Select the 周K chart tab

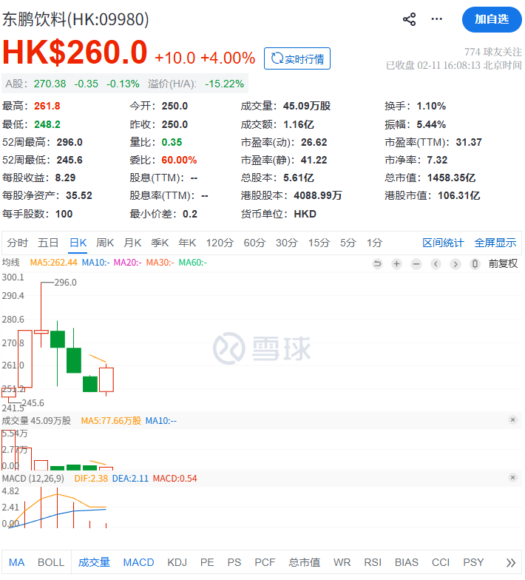click(105, 243)
